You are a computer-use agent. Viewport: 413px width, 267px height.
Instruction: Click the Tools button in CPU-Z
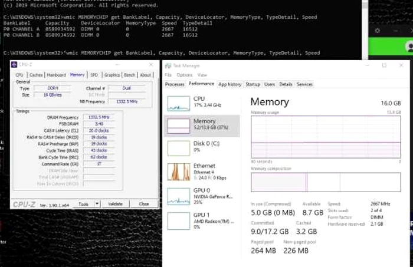(x=83, y=204)
